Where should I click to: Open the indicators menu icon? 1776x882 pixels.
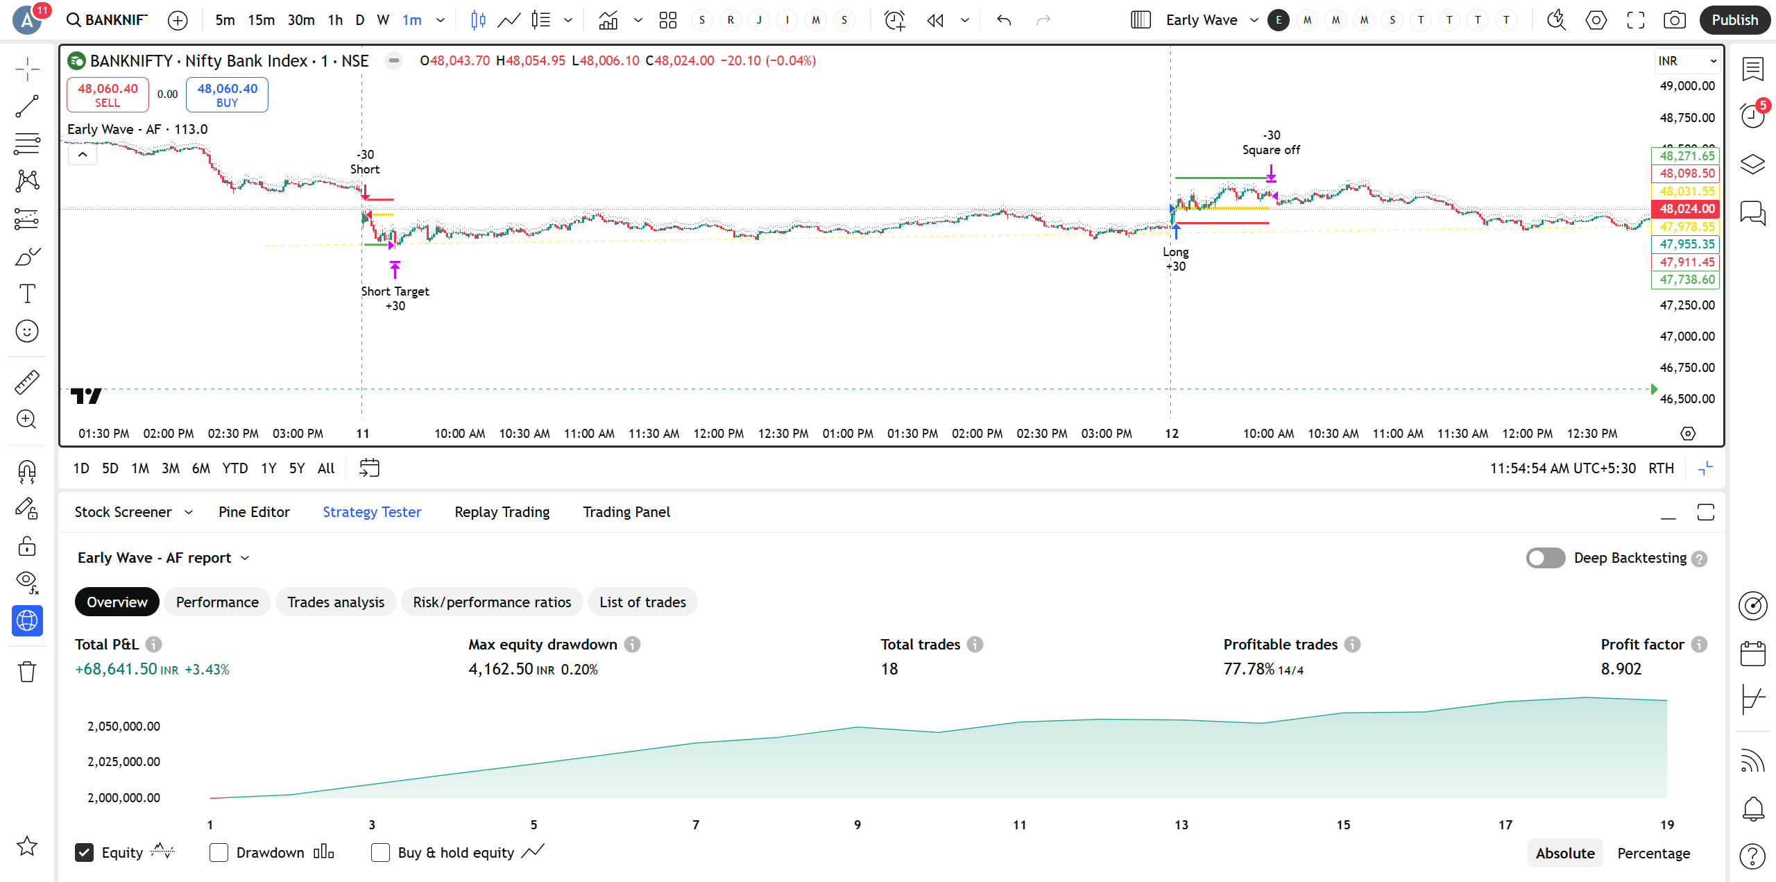click(x=608, y=20)
